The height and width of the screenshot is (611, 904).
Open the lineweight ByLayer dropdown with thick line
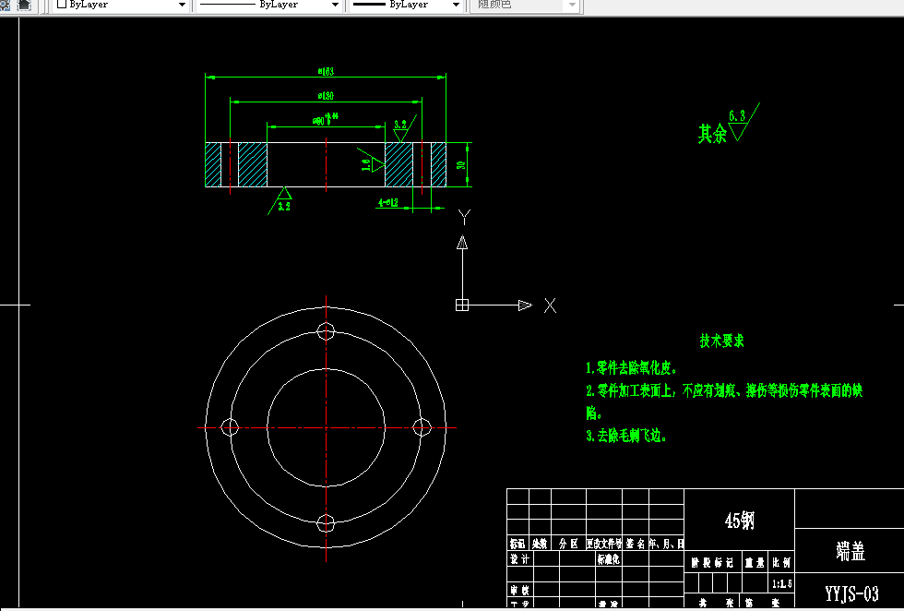pos(407,5)
